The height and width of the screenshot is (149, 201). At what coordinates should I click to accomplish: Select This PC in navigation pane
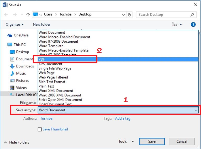point(20,45)
